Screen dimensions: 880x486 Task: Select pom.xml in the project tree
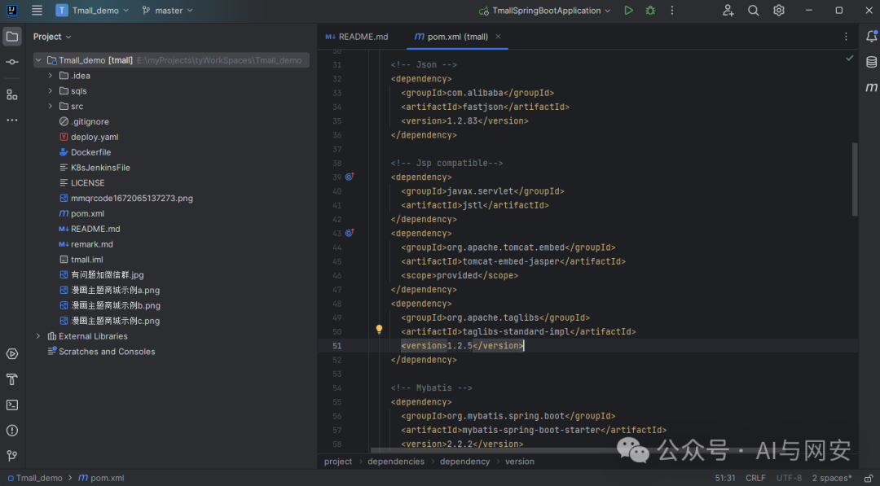coord(82,213)
